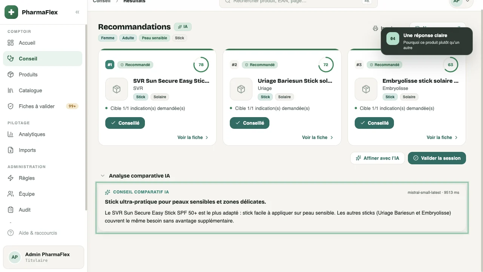Click the Solaire tag on the Embryolisse card

[x=409, y=97]
